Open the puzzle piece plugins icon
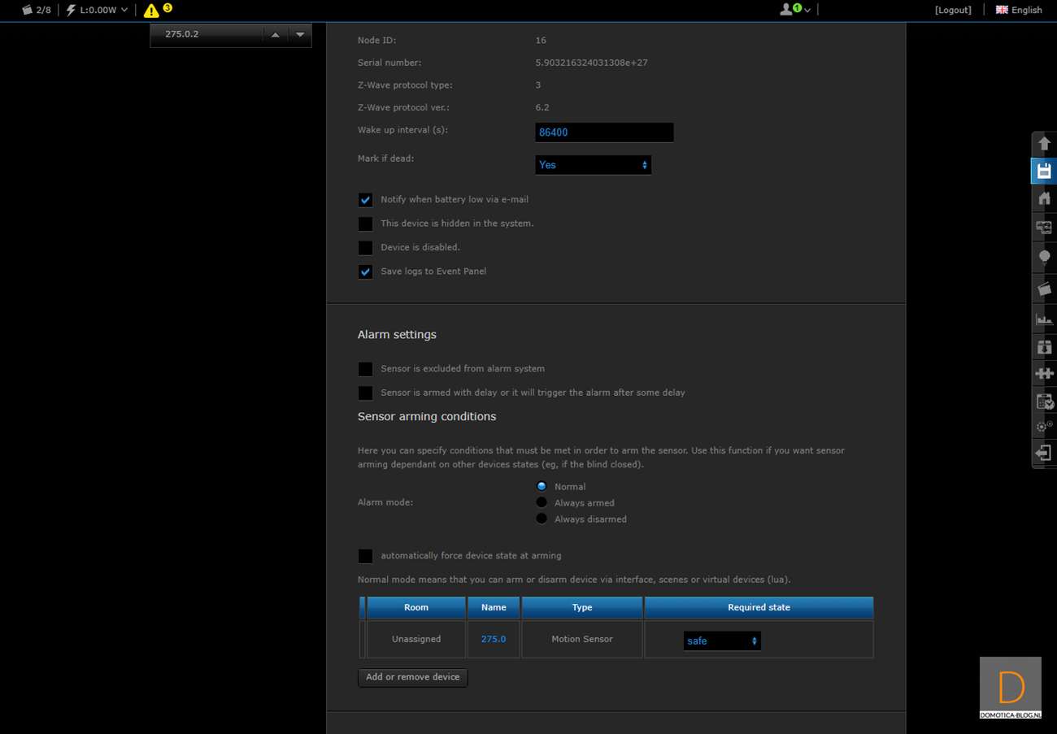1057x734 pixels. click(x=1044, y=374)
